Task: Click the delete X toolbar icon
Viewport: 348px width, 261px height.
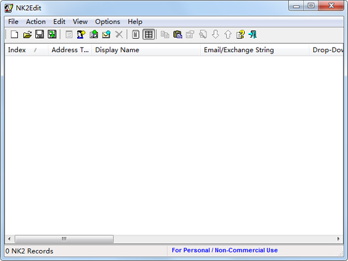Action: 119,35
